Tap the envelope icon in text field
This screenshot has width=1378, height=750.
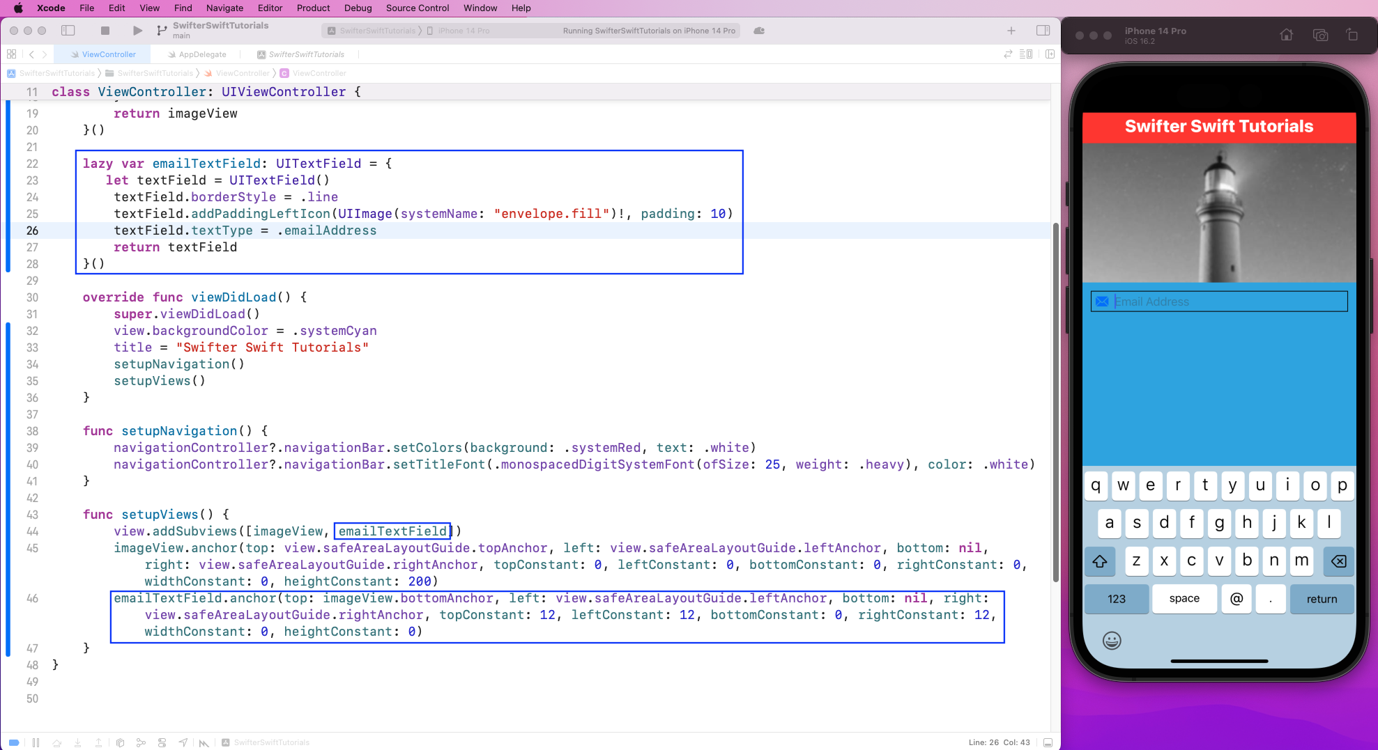(1101, 302)
